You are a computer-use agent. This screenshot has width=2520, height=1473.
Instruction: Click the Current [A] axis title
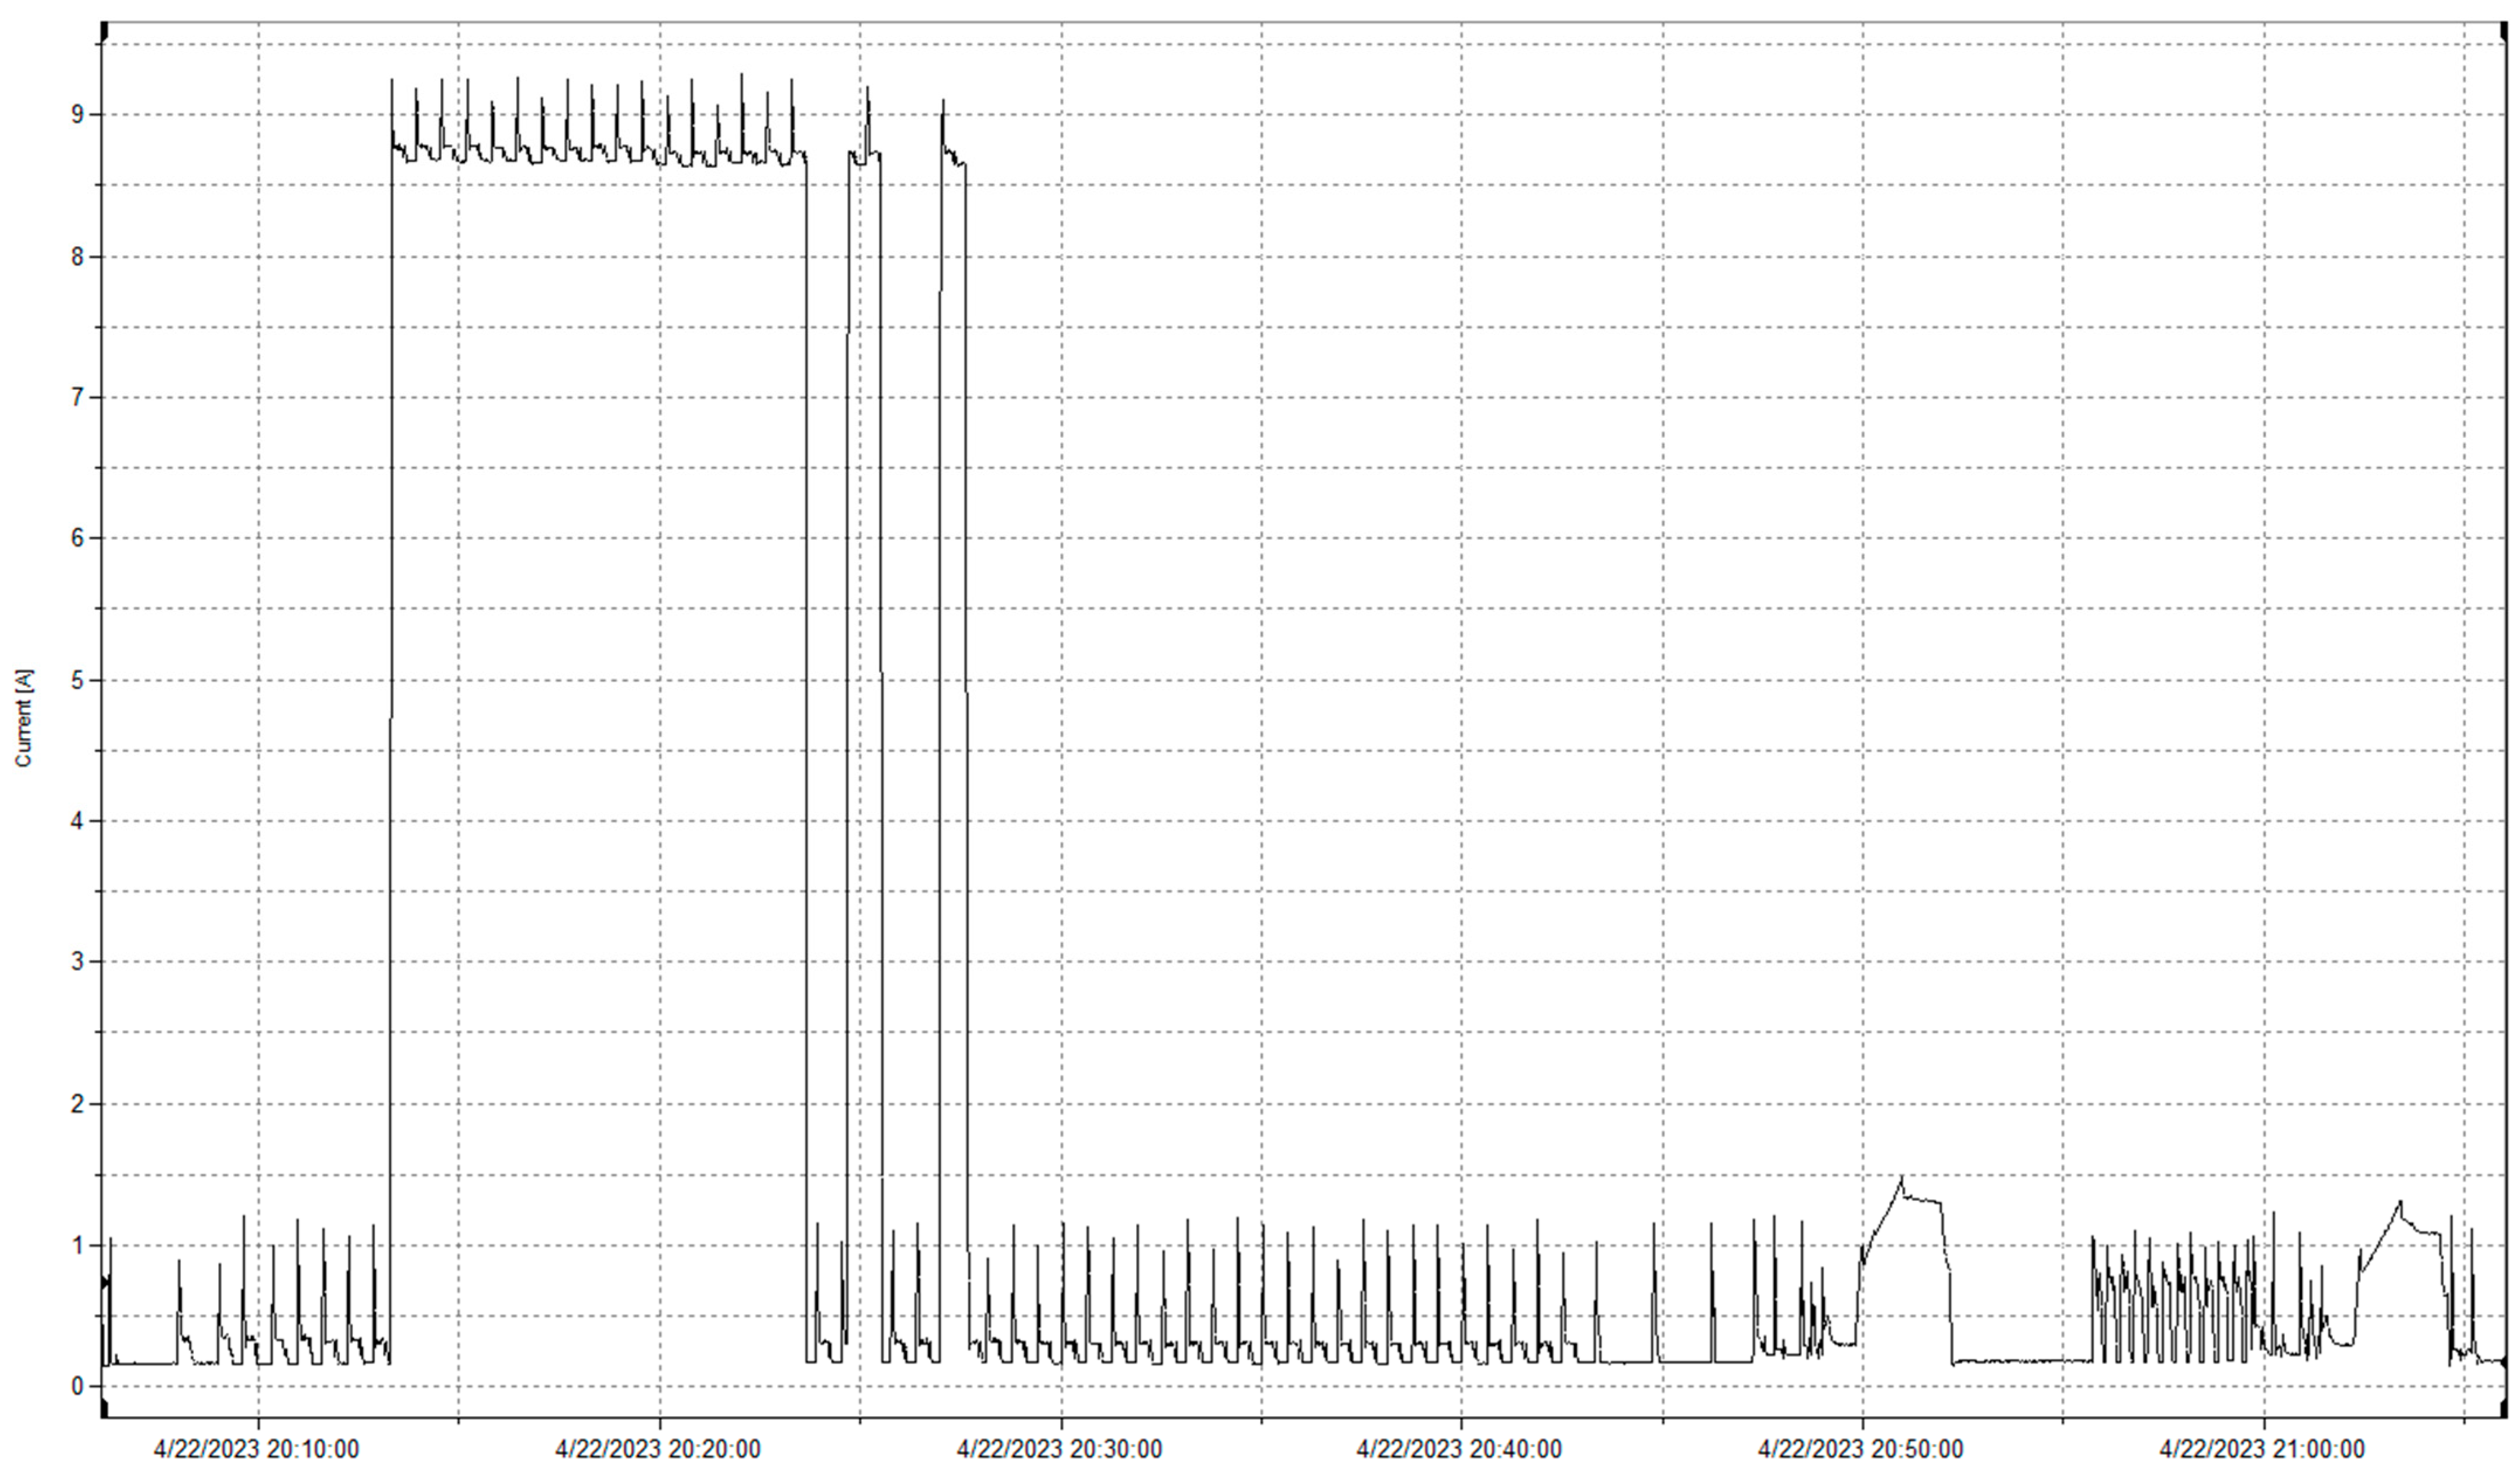[24, 718]
